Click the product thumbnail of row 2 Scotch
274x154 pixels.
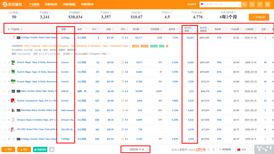click(x=13, y=62)
